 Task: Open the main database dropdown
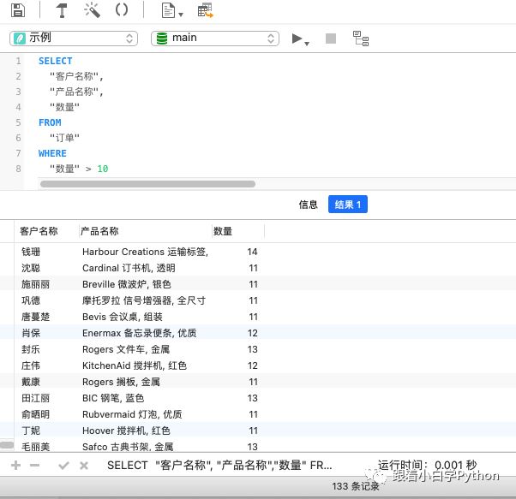pos(214,38)
